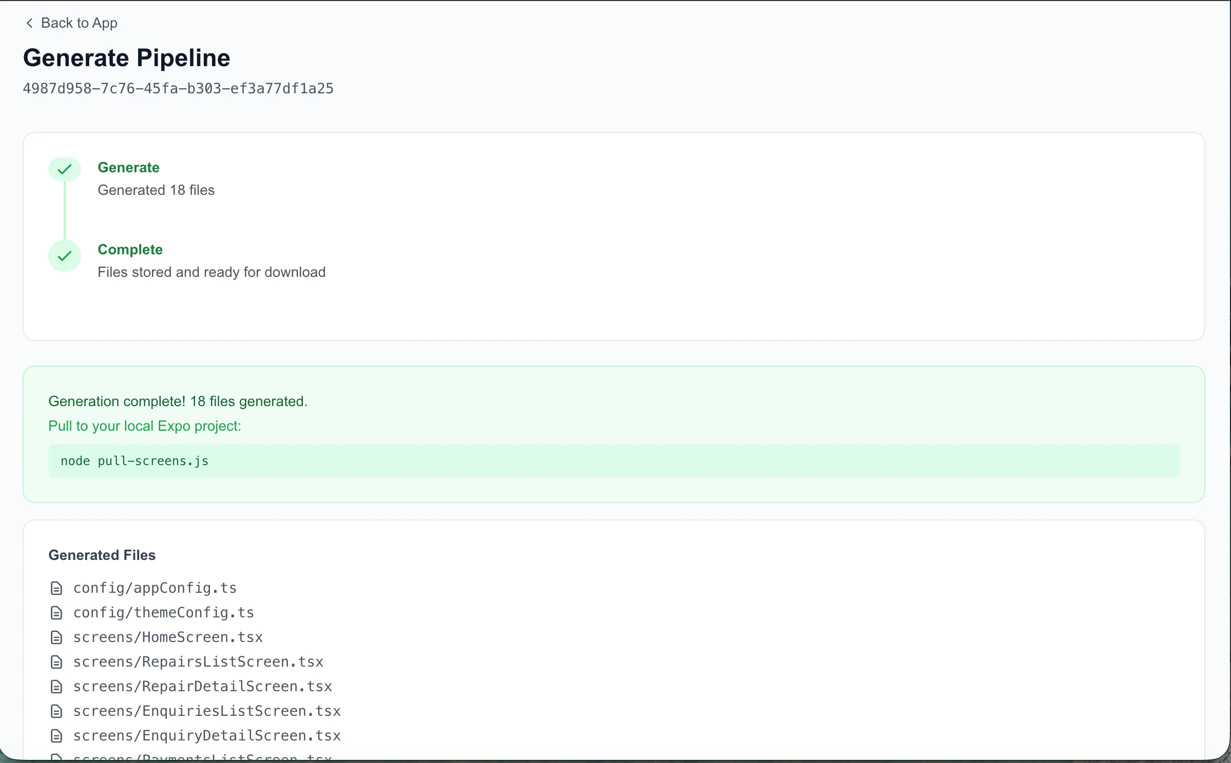Viewport: 1231px width, 763px height.
Task: Go back via Back to App link
Action: (x=79, y=23)
